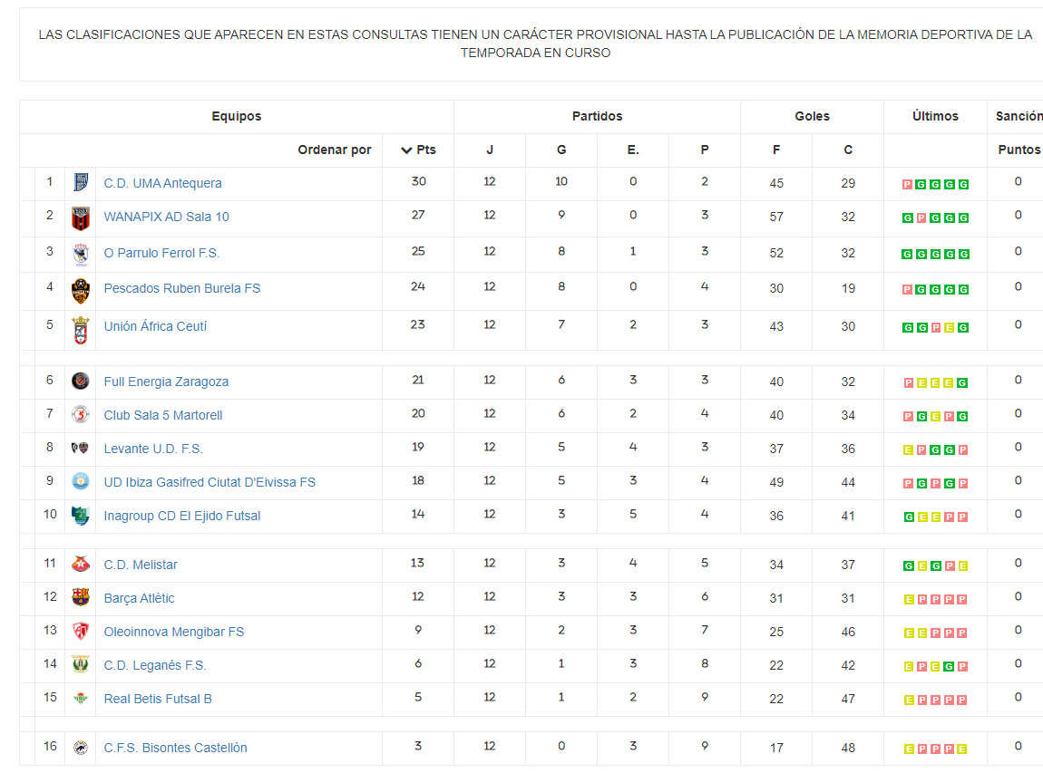The width and height of the screenshot is (1043, 773).
Task: Click the C.D. Melistar crest
Action: 81,564
